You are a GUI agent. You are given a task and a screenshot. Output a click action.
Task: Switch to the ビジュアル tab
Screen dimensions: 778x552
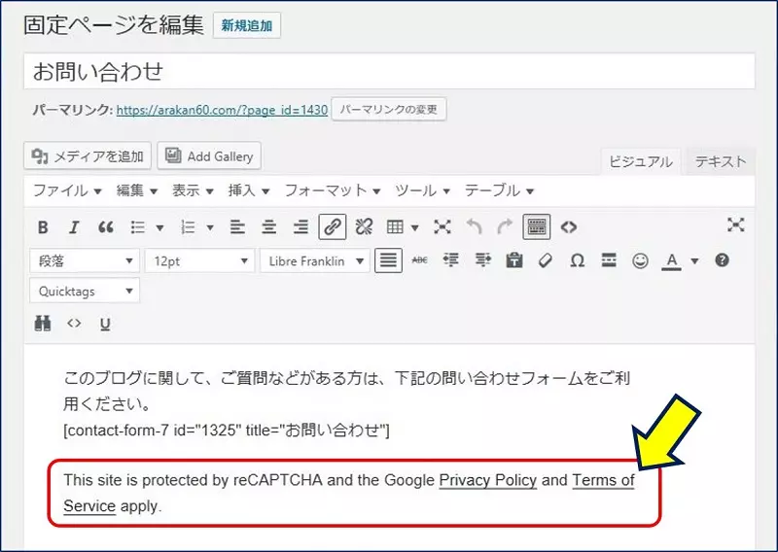[x=641, y=161]
